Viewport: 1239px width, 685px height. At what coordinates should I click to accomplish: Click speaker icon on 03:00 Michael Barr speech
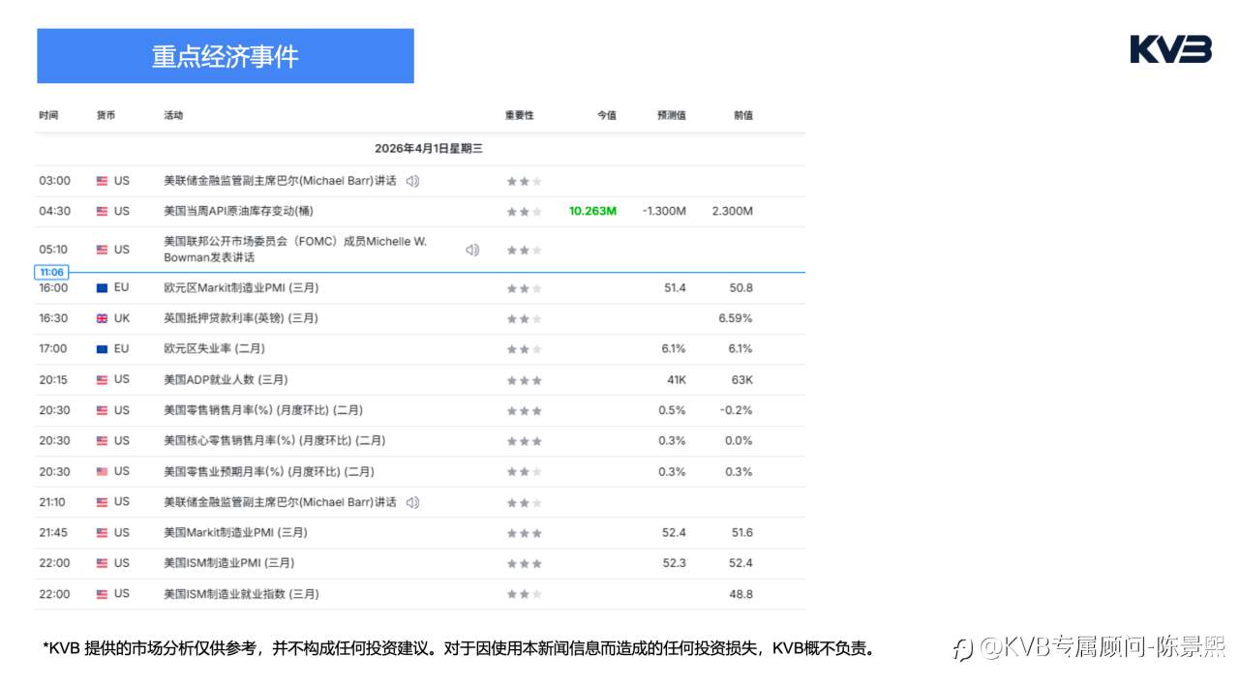click(x=412, y=181)
